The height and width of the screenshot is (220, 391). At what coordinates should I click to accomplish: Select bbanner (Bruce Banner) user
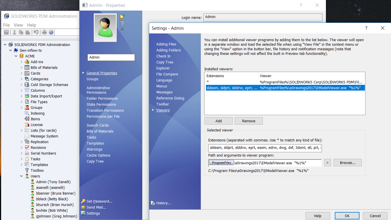click(56, 193)
